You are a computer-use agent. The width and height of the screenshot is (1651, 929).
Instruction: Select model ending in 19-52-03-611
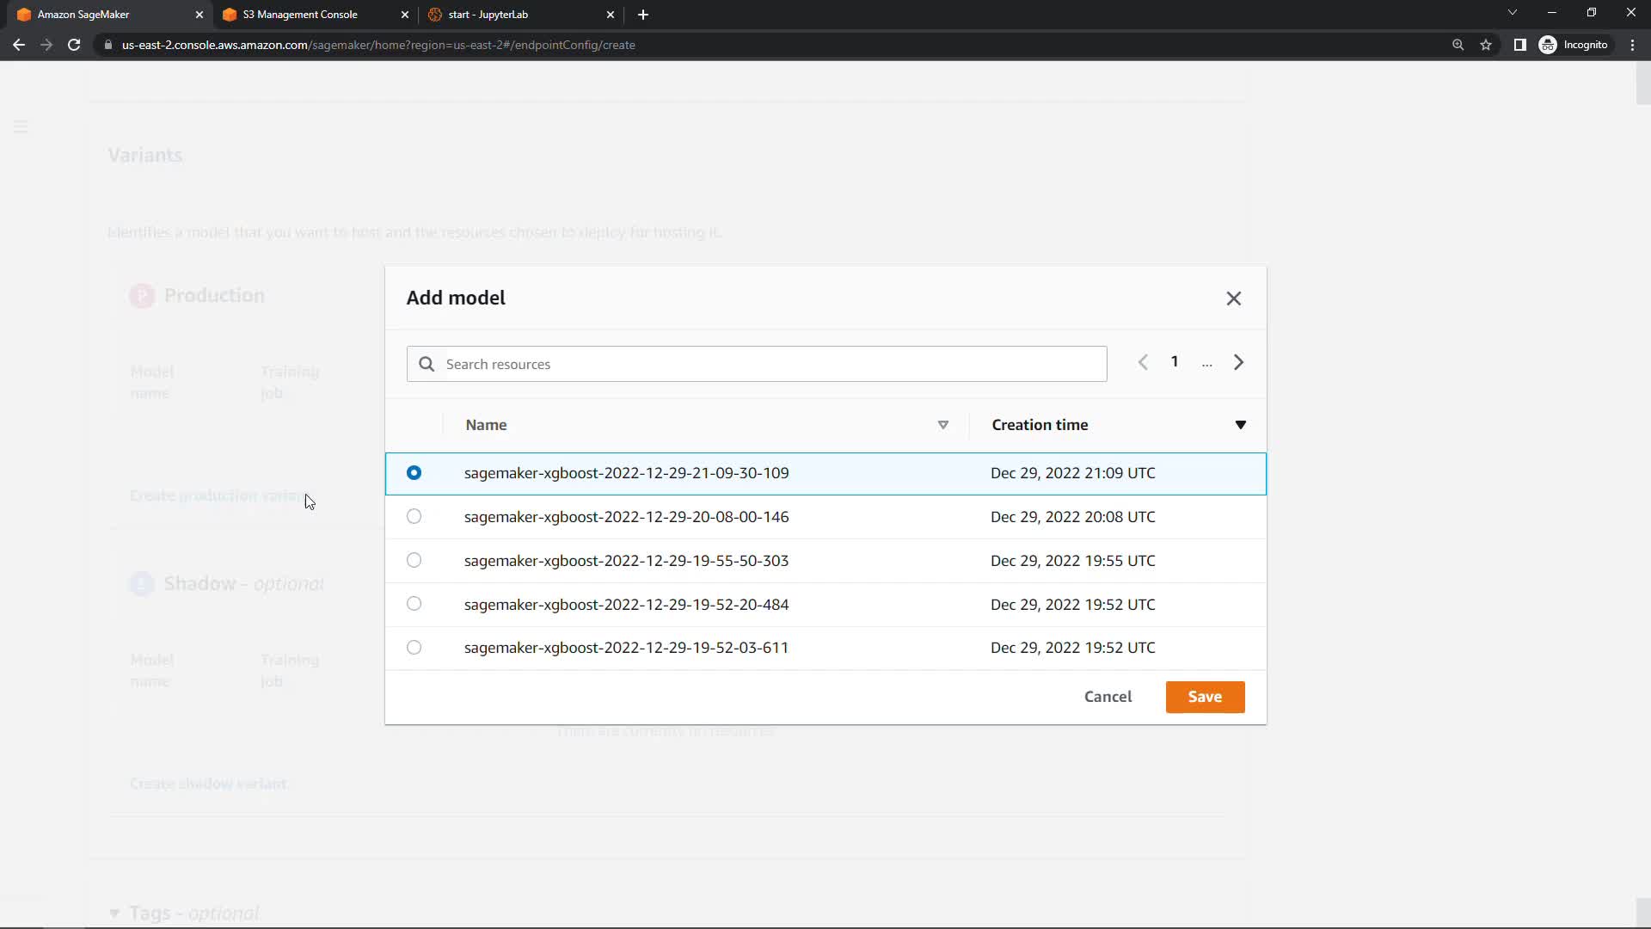click(414, 648)
